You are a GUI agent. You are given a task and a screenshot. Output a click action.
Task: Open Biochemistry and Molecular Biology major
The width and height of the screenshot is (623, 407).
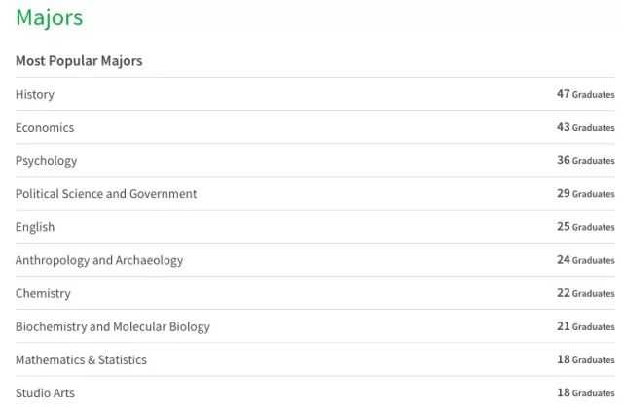click(113, 327)
